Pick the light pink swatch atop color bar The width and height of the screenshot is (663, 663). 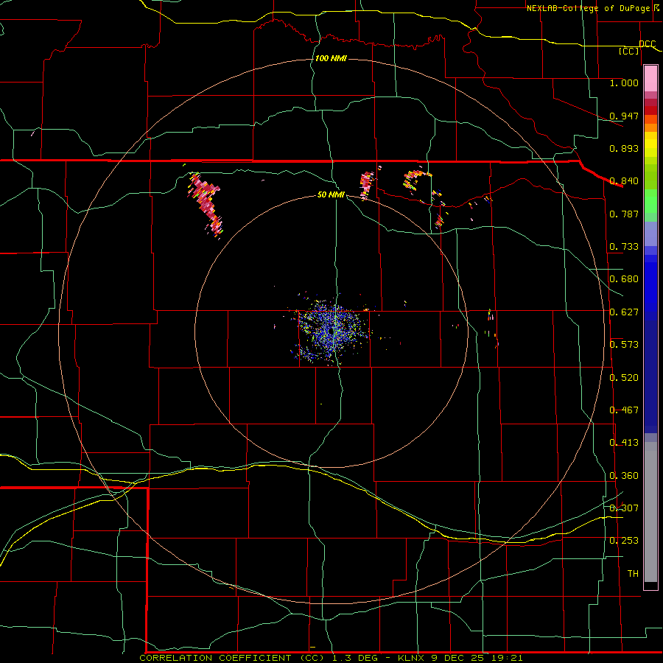(650, 79)
